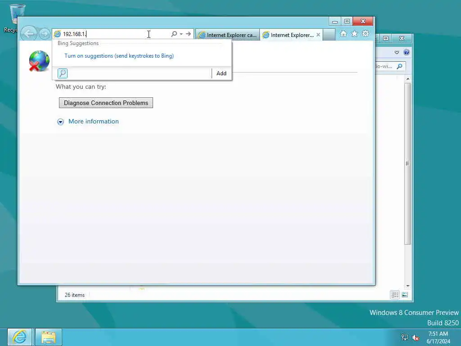Expand More information section

(61, 122)
